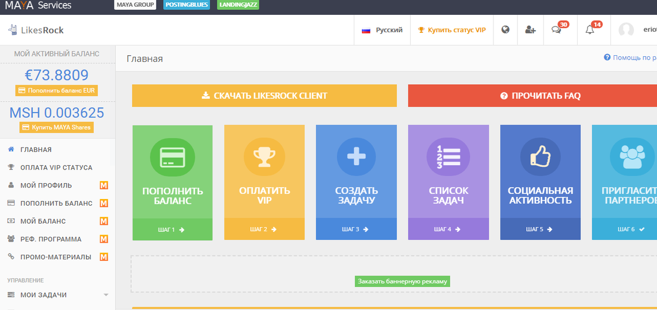Click Купить статус VIP in header
This screenshot has height=310, width=657.
coord(452,30)
